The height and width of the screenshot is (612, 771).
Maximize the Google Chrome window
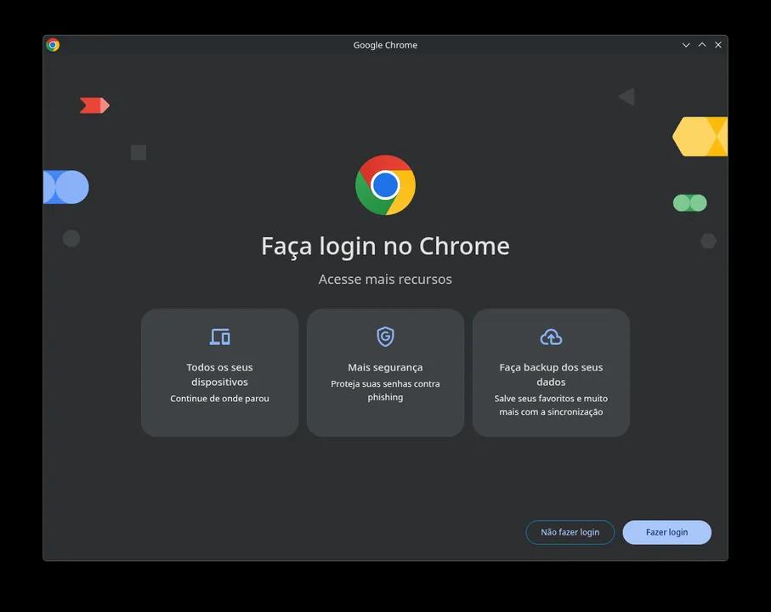(702, 45)
